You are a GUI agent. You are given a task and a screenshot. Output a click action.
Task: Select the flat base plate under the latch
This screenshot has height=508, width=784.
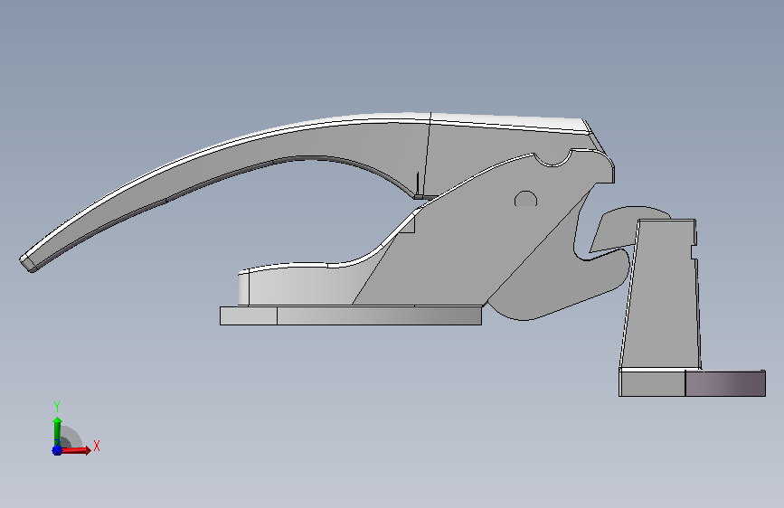[351, 315]
